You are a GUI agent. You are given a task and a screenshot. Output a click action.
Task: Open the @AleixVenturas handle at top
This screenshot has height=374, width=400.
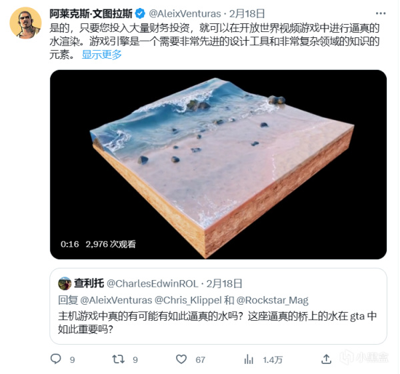click(185, 14)
